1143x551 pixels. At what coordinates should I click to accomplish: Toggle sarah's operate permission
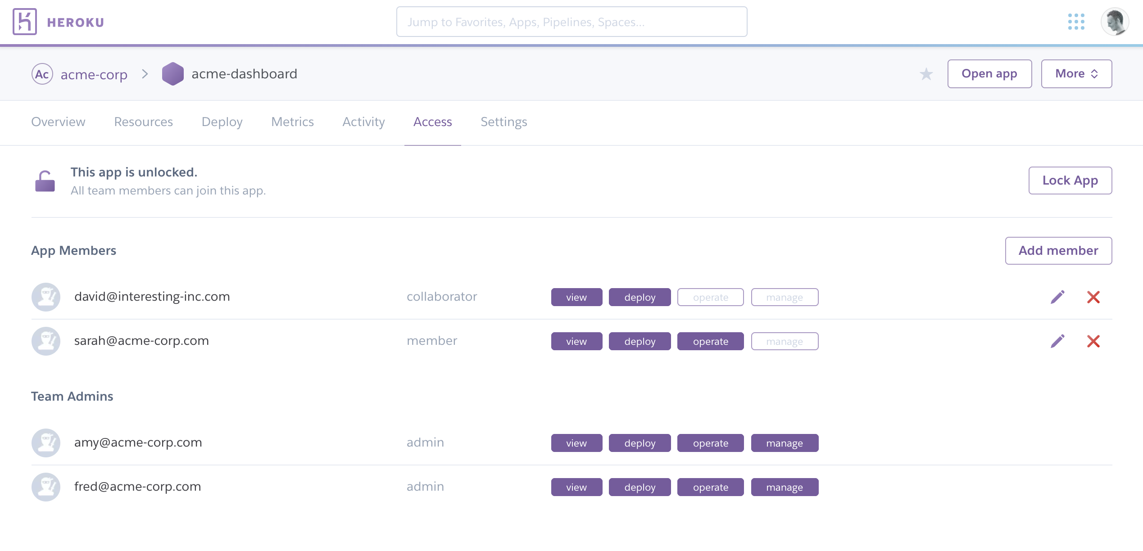711,341
